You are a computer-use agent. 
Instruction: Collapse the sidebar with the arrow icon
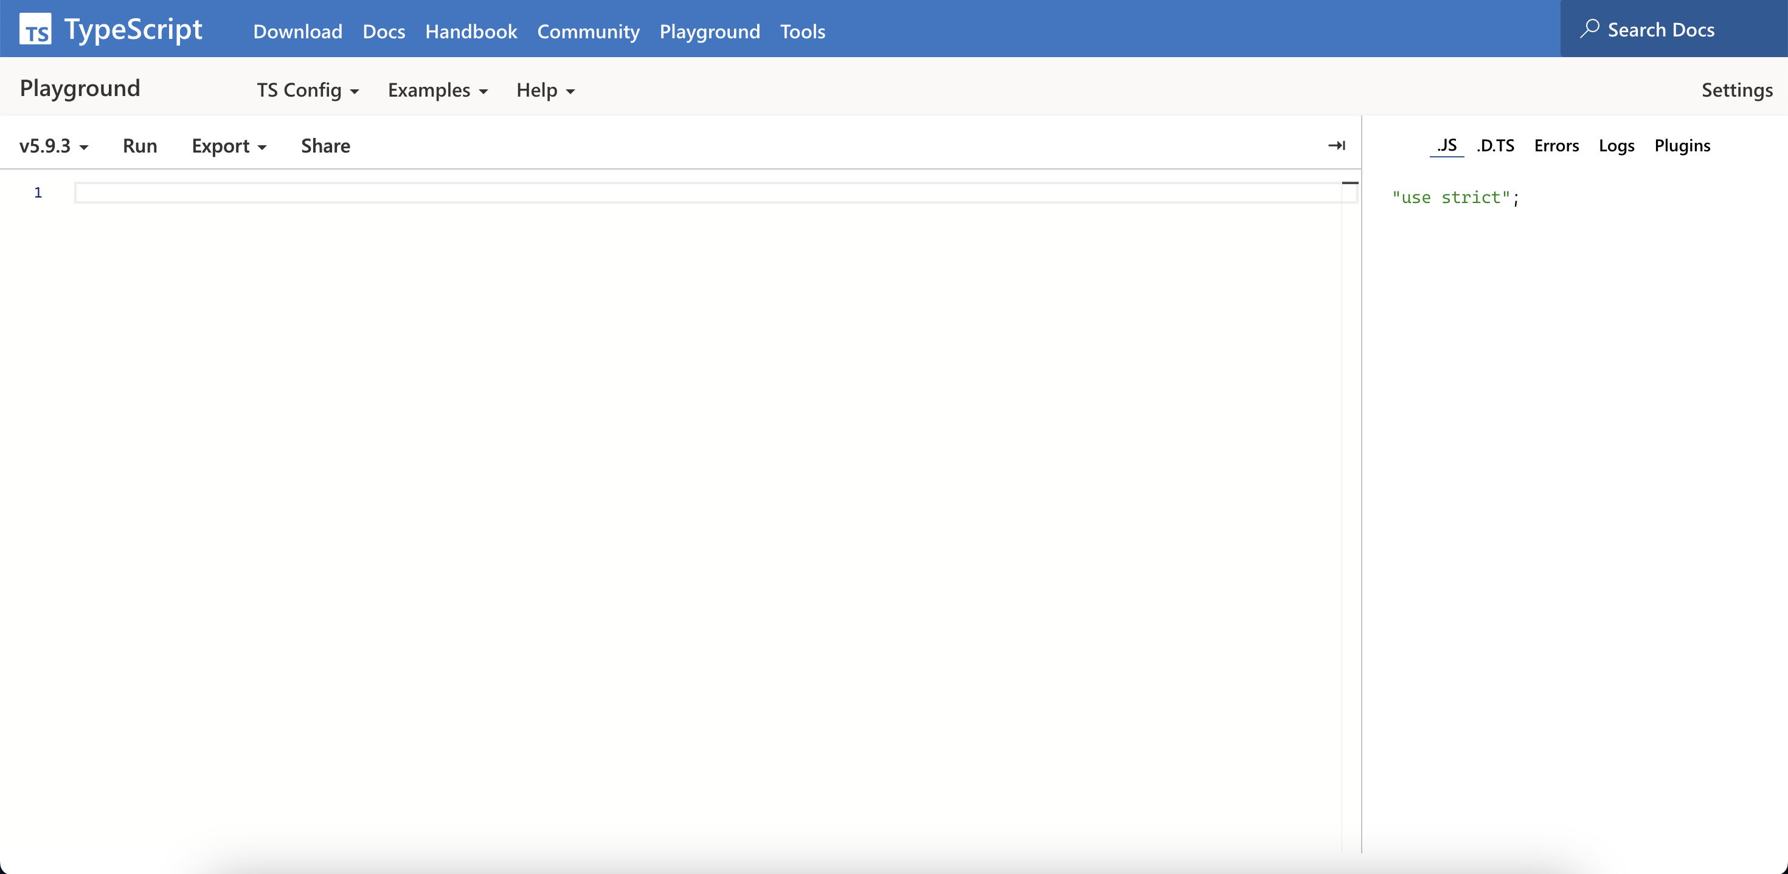pos(1336,146)
